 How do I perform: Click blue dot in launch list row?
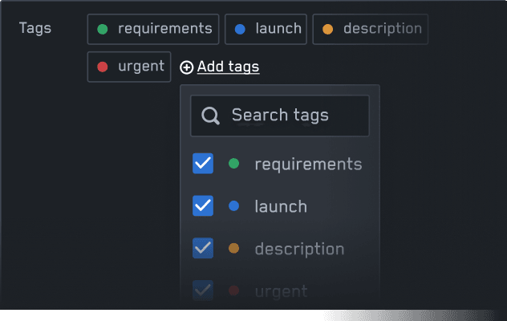tap(233, 205)
